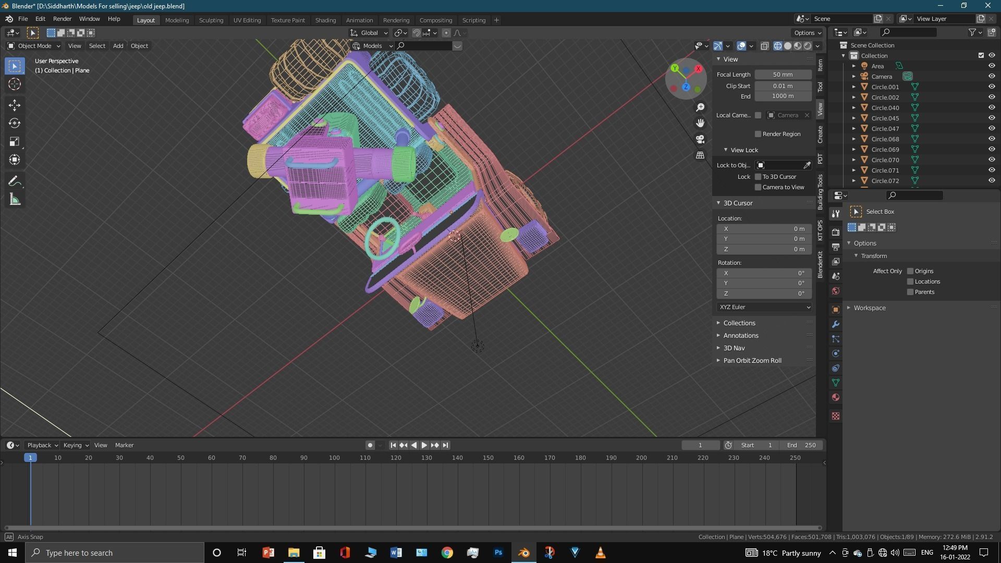Select the Move tool in toolbar

(15, 105)
